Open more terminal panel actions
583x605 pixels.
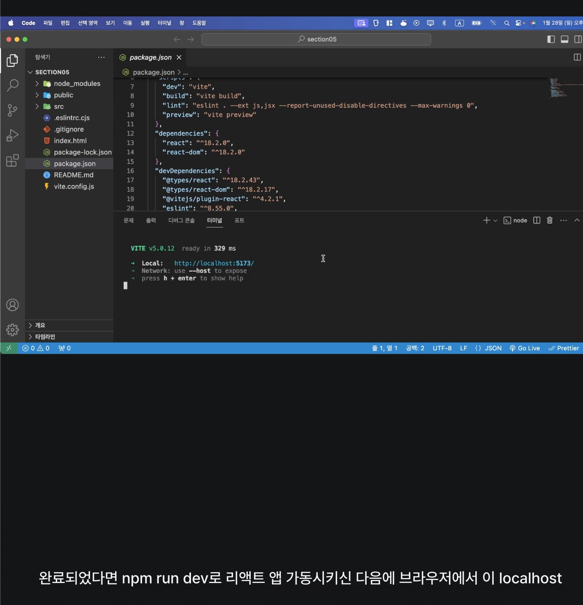click(x=564, y=220)
